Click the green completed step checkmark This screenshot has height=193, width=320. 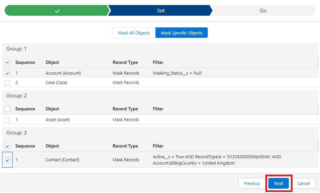pos(56,10)
